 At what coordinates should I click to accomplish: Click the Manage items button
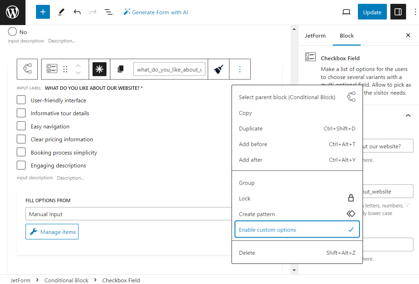coord(52,231)
